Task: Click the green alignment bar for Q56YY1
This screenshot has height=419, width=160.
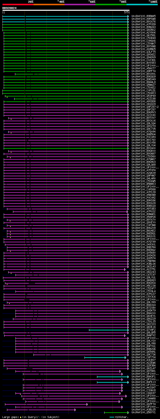Action: coord(116,412)
